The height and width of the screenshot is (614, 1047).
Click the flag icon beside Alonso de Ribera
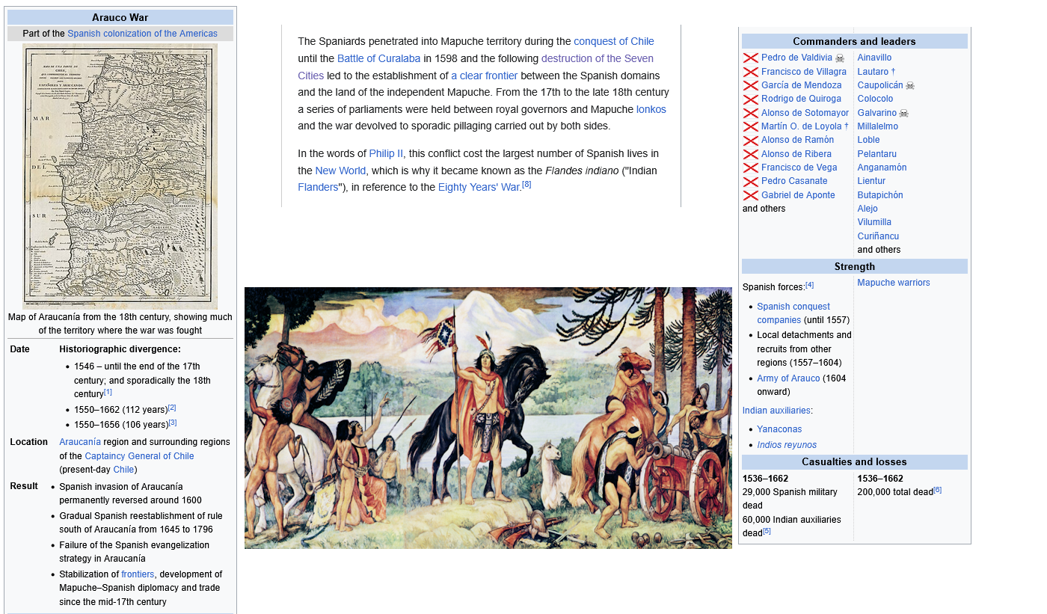coord(750,154)
